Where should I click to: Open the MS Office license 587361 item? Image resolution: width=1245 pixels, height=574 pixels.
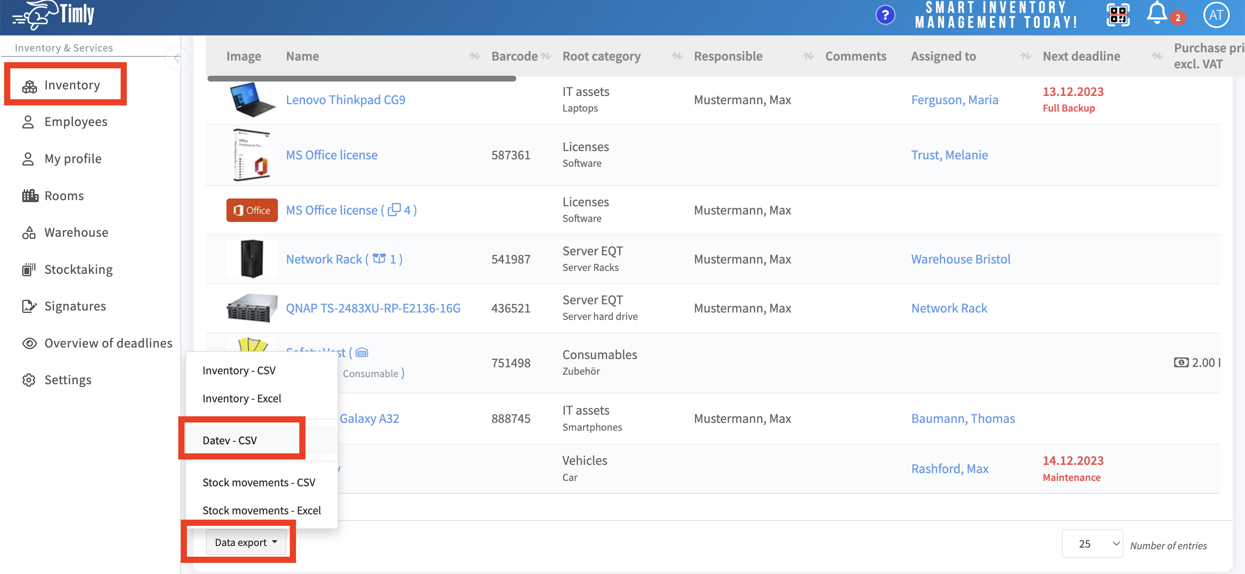click(331, 155)
